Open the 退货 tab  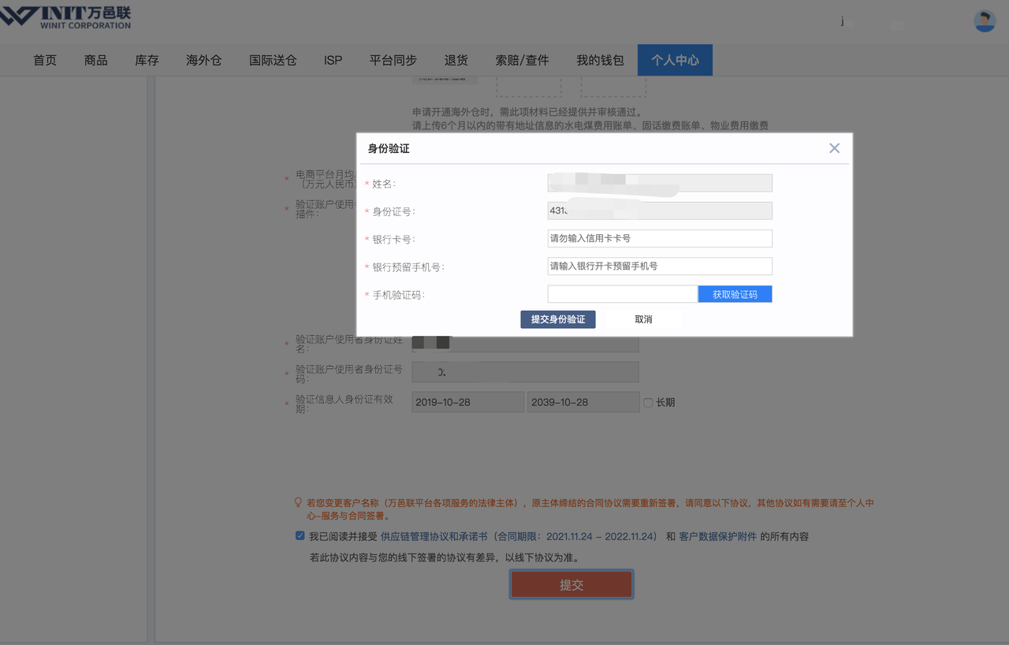[456, 60]
